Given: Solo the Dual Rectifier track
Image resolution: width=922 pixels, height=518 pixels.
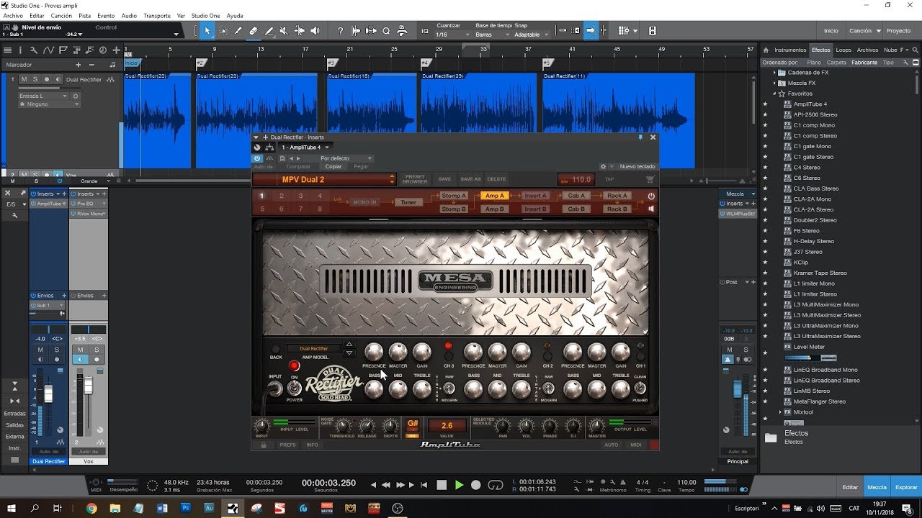Looking at the screenshot, I should click(x=35, y=79).
